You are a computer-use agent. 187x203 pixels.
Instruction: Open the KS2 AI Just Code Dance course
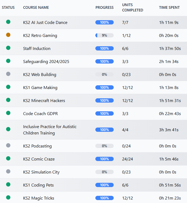pos(45,23)
